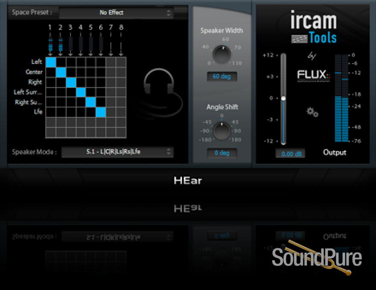Click input channel 4 level meter
Screen dimensions: 376x290
click(81, 44)
